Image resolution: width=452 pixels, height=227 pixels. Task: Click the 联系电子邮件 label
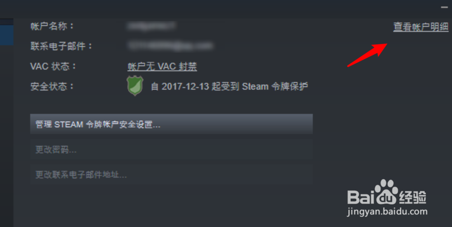point(61,46)
